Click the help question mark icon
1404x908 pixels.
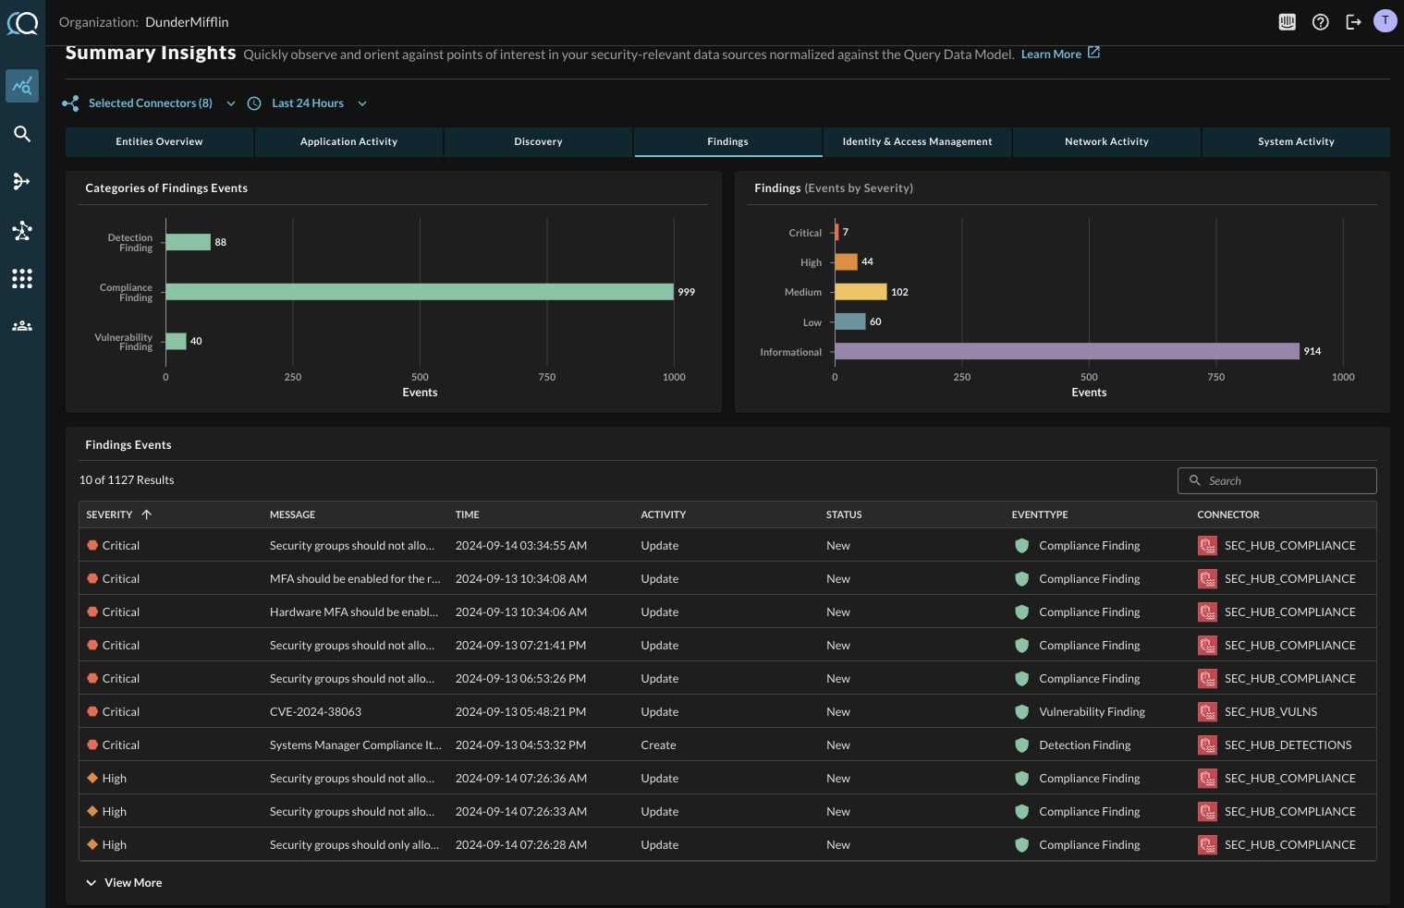tap(1320, 22)
